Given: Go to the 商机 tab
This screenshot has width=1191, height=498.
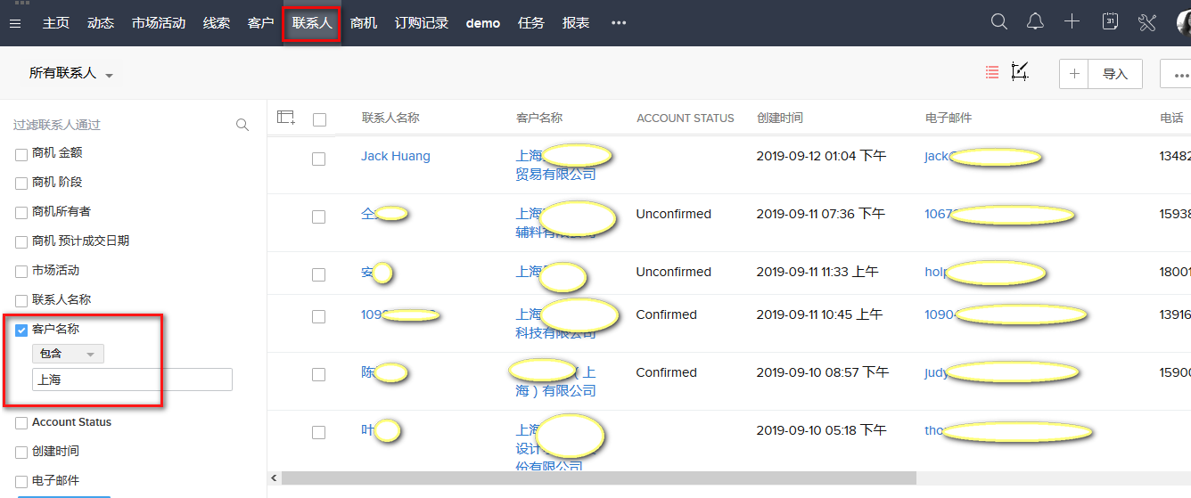Looking at the screenshot, I should 364,23.
